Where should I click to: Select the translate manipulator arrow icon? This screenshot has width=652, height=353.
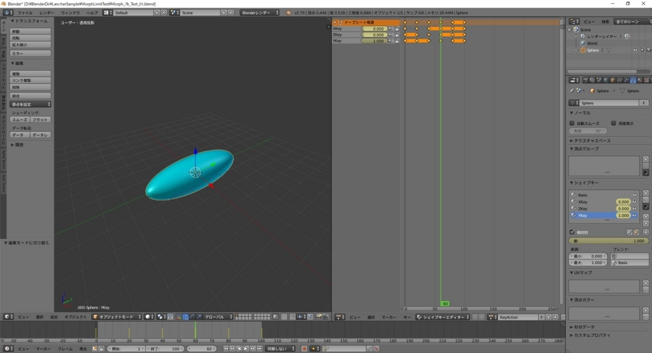pyautogui.click(x=185, y=317)
